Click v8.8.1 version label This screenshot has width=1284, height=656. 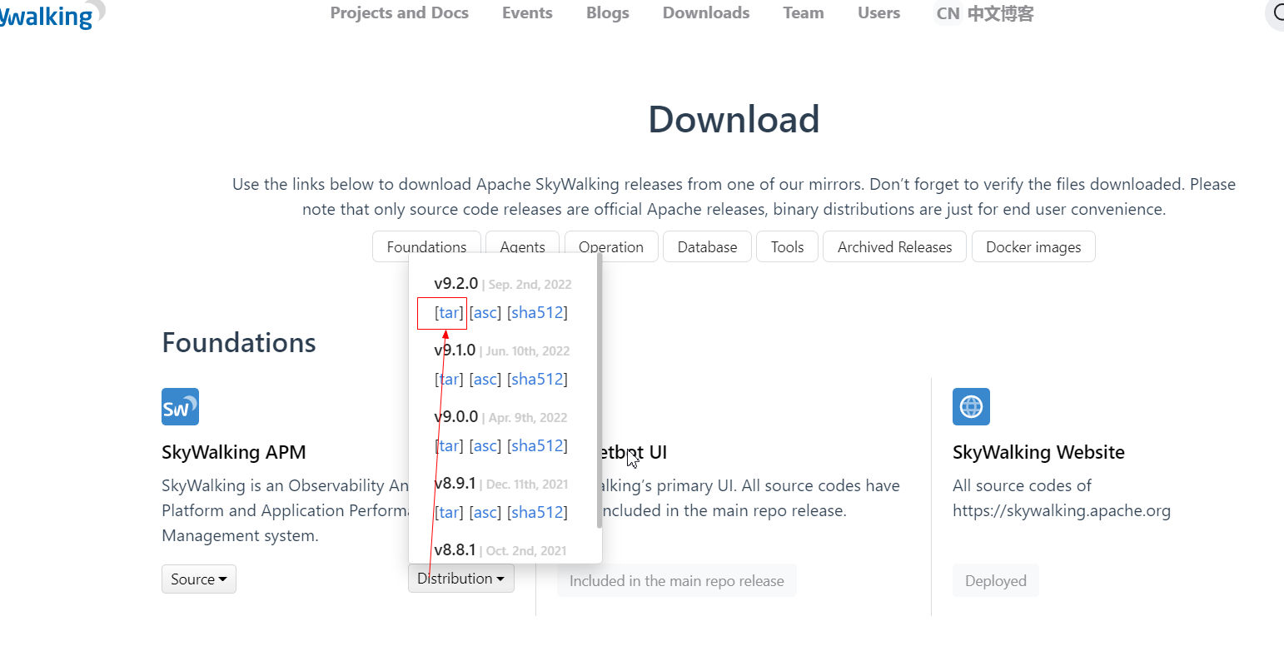(x=455, y=549)
